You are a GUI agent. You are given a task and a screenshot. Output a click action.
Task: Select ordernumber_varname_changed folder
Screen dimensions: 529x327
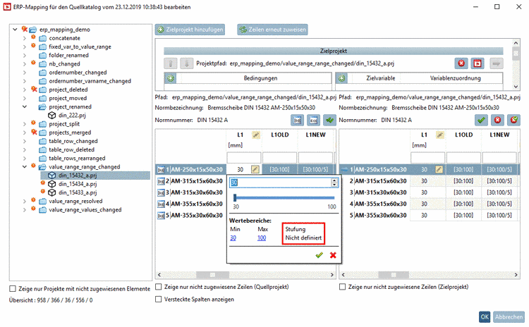point(90,81)
